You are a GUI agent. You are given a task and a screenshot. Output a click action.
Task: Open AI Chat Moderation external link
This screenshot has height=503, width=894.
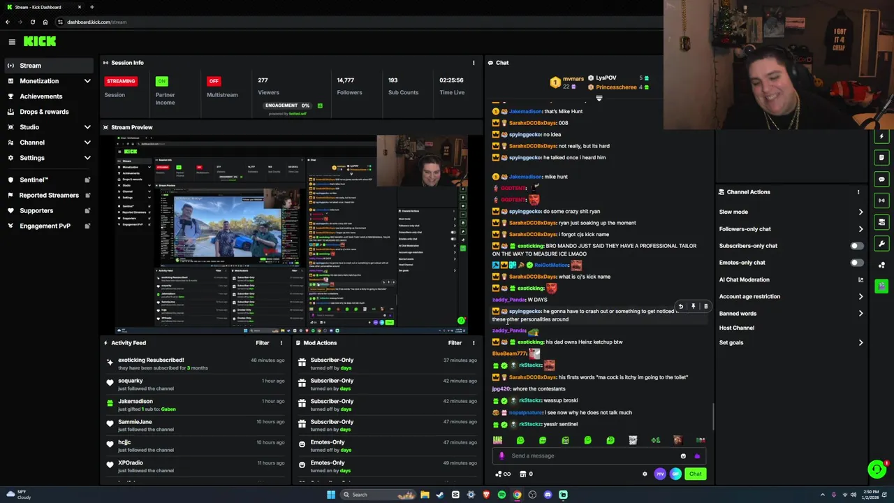(860, 280)
